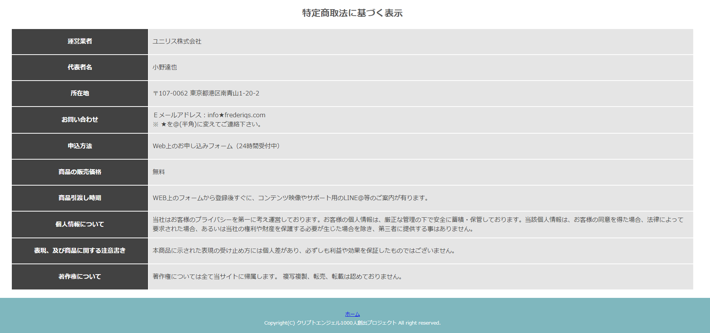Click the 申込方法 header cell
Screen dimensions: 710x333
(x=80, y=146)
